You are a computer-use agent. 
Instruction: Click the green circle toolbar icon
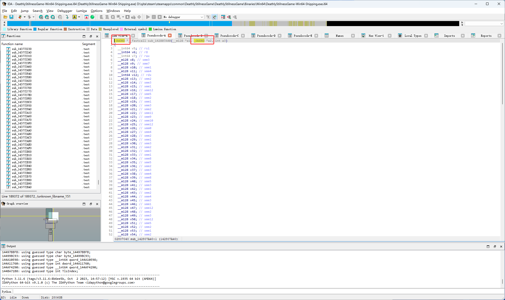click(x=92, y=17)
